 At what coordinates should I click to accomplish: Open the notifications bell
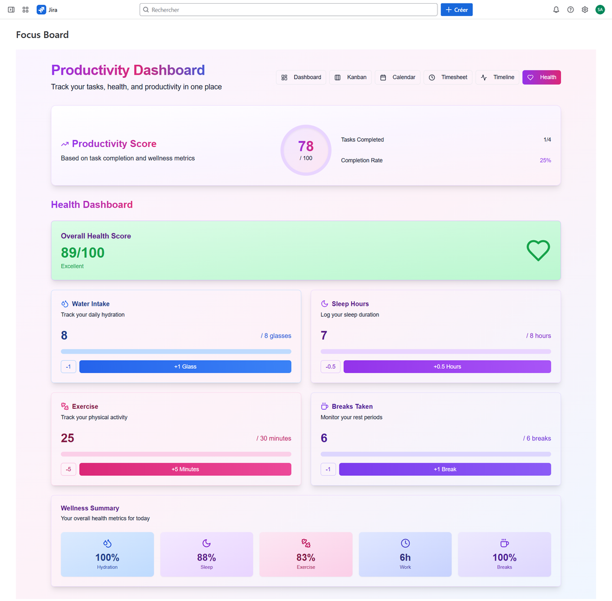555,9
